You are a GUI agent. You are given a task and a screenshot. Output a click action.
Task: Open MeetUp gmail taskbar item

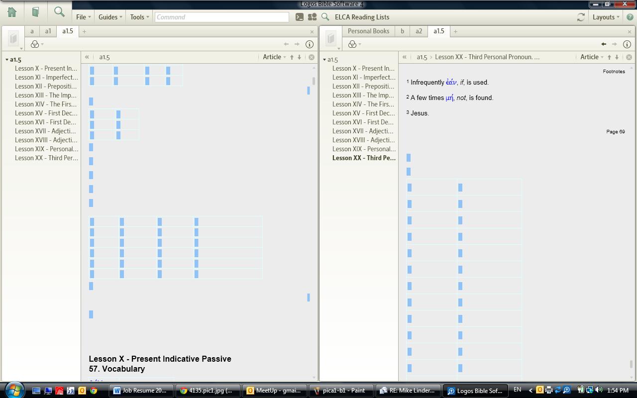274,391
